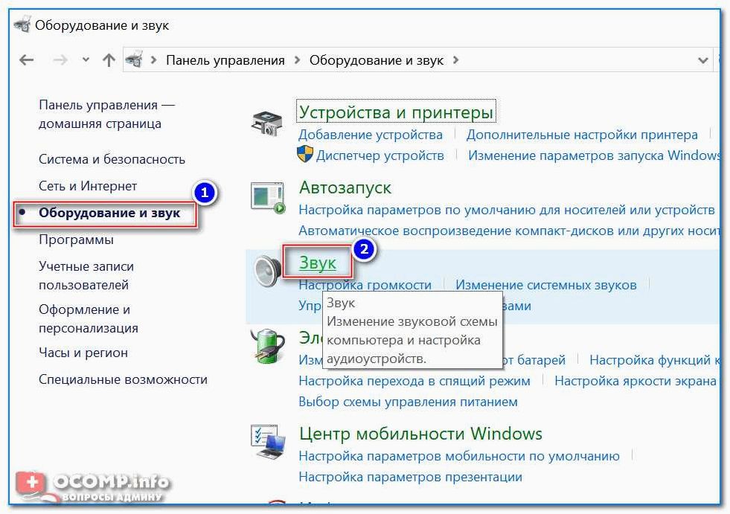Open the recent locations dropdown arrow

[86, 60]
